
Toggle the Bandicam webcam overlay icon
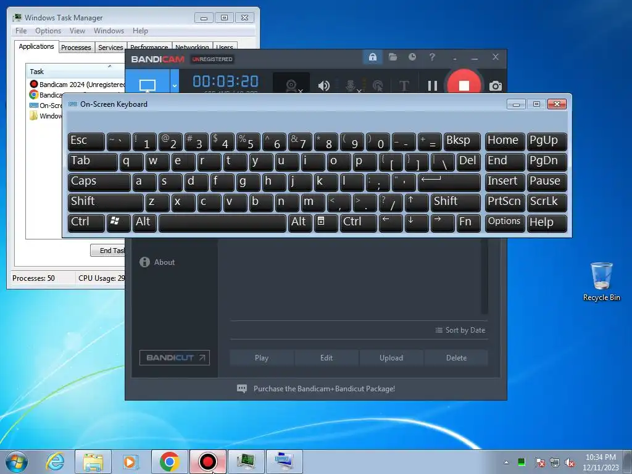[x=291, y=85]
